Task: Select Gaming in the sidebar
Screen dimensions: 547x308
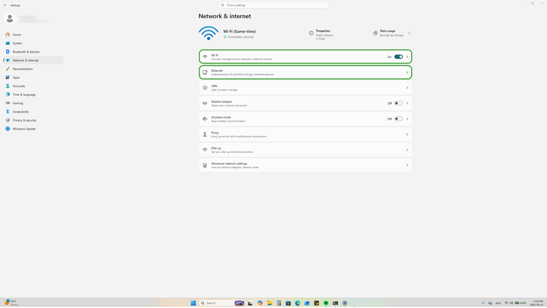Action: coord(33,103)
